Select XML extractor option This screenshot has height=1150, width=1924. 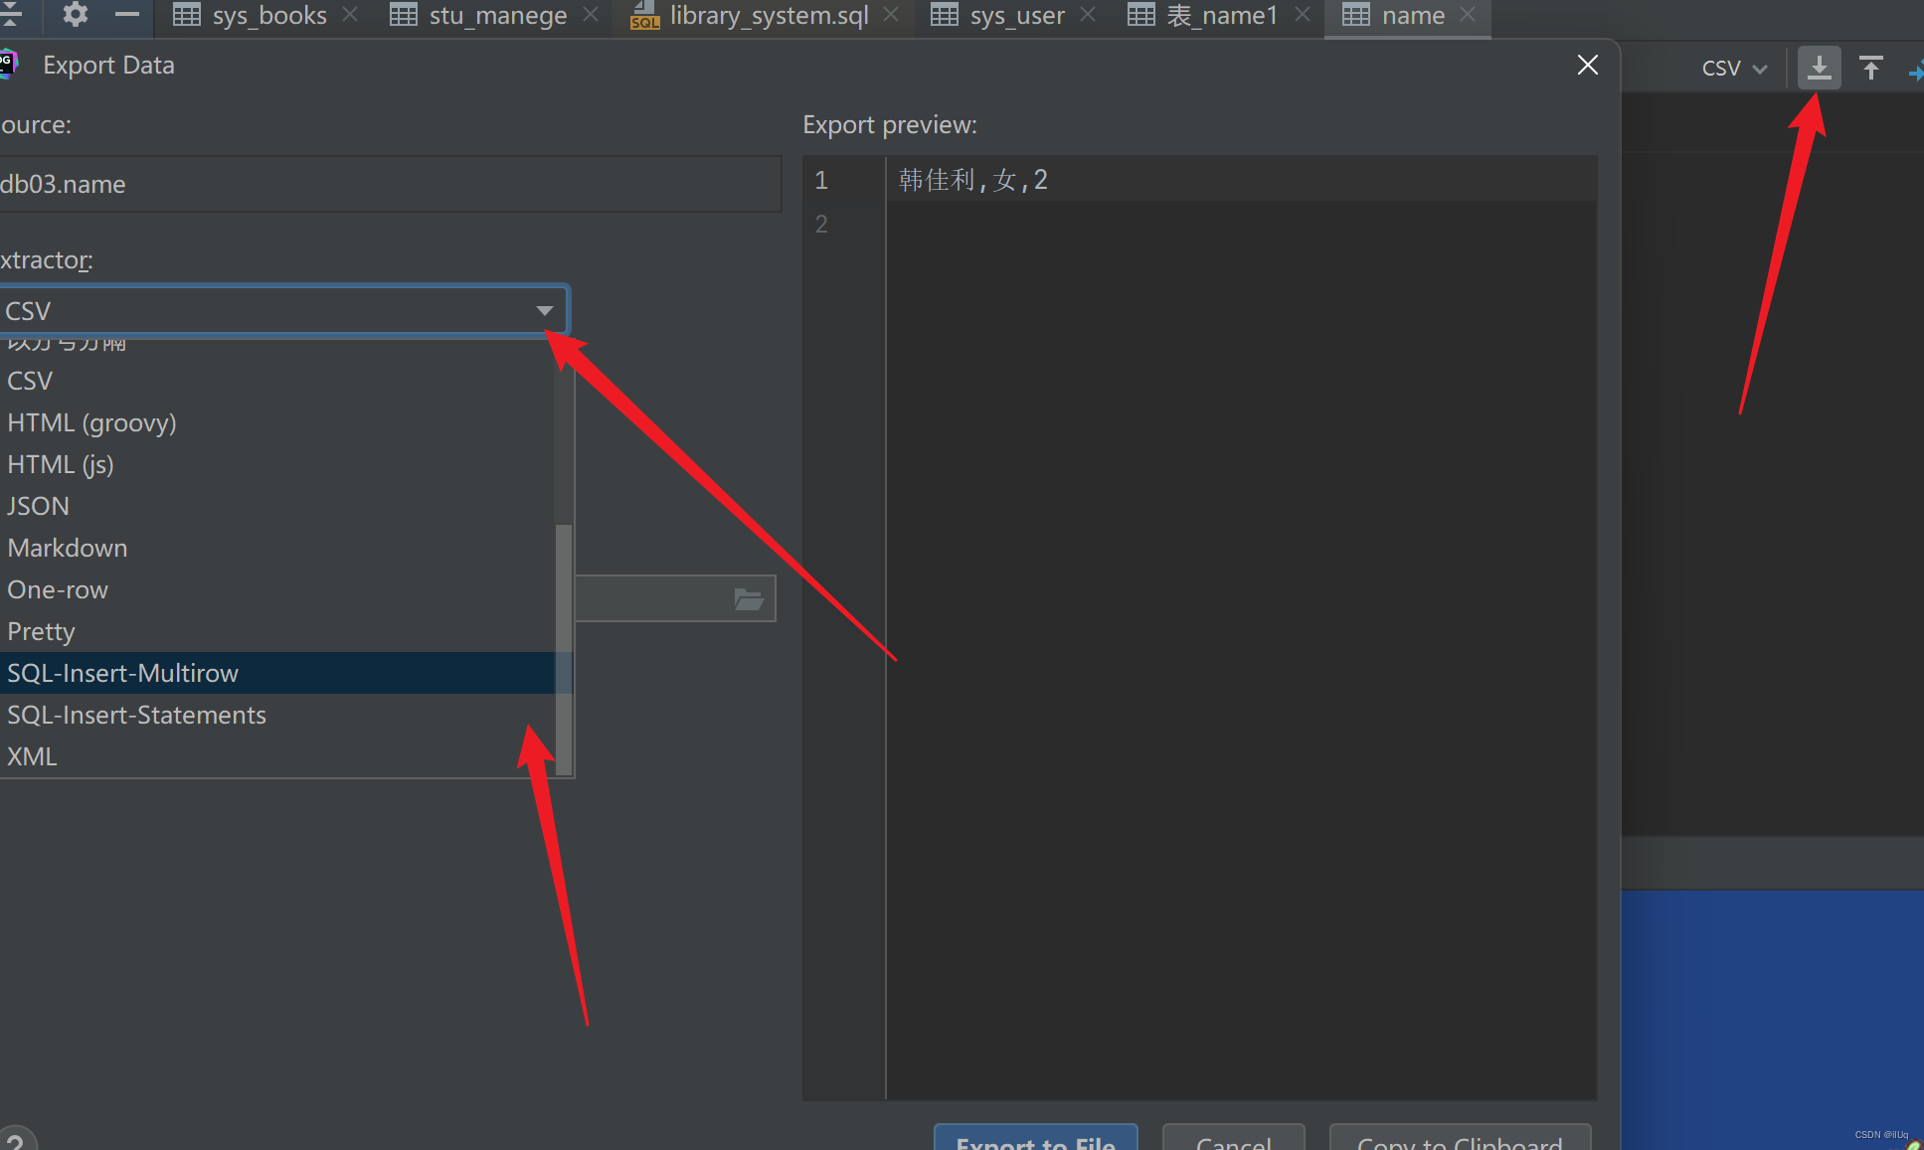pos(276,756)
